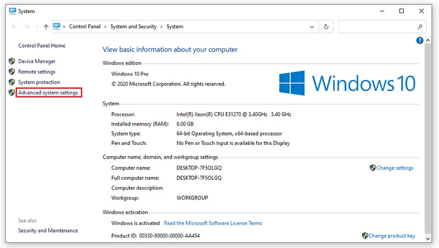Viewport: 439px width, 248px height.
Task: Click the computer icon in address bar
Action: pos(57,26)
